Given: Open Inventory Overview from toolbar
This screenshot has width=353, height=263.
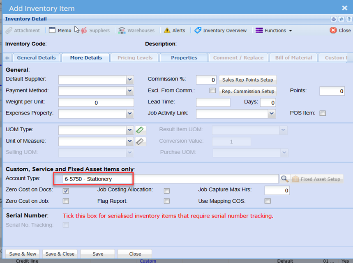Looking at the screenshot, I should [x=221, y=30].
